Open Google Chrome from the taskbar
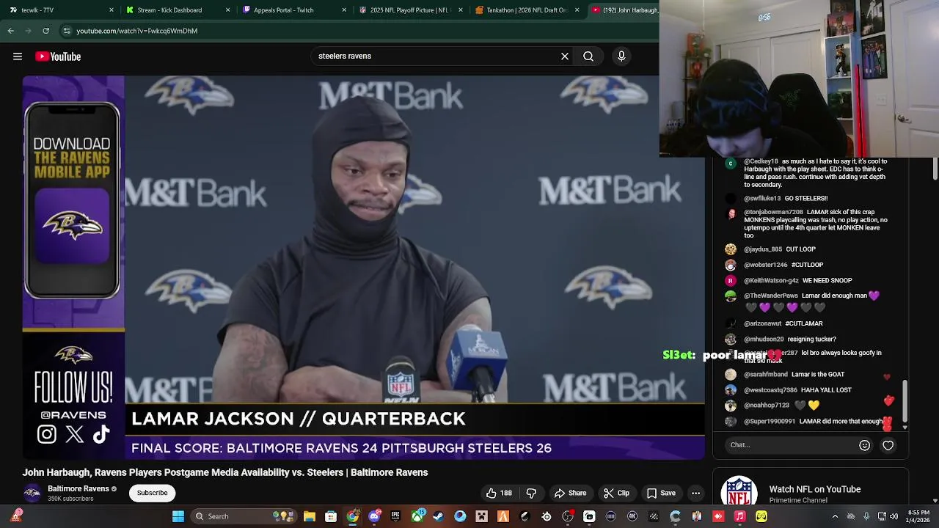The height and width of the screenshot is (528, 939). click(x=353, y=516)
